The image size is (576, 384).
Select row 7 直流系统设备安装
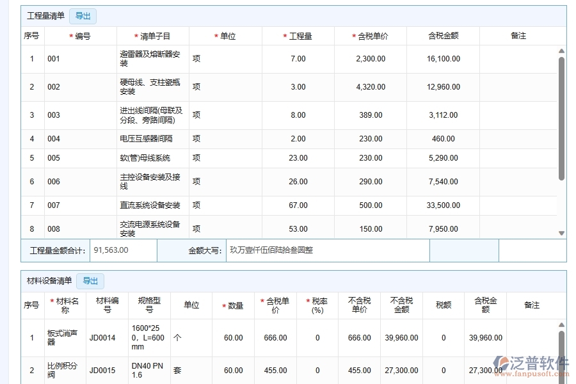coord(152,205)
